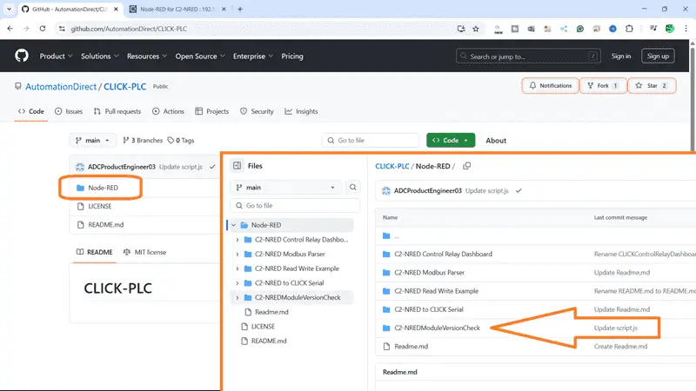Open the Insights tab
Viewport: 696px width, 391px height.
301,111
